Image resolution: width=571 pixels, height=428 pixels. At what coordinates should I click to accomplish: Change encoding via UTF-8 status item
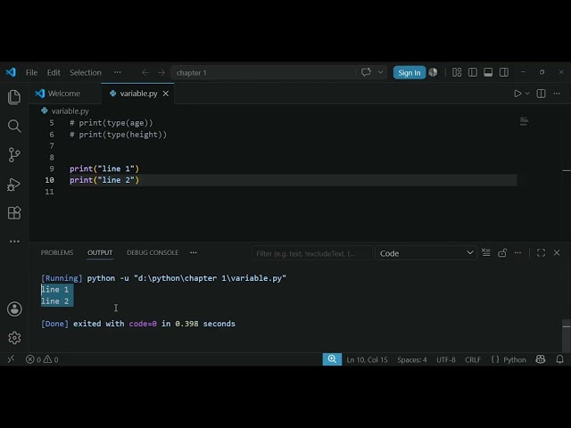[446, 359]
